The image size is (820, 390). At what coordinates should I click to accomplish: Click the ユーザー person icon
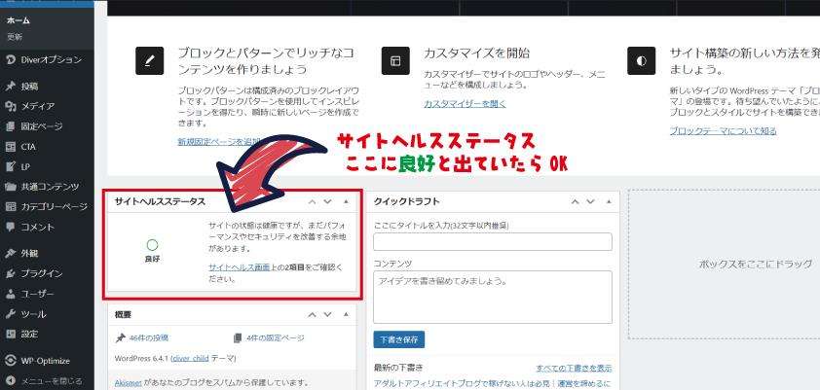coord(10,294)
